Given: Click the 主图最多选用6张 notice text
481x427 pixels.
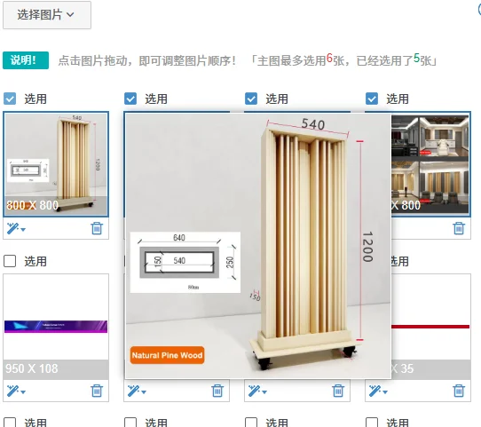Looking at the screenshot, I should pyautogui.click(x=343, y=60).
